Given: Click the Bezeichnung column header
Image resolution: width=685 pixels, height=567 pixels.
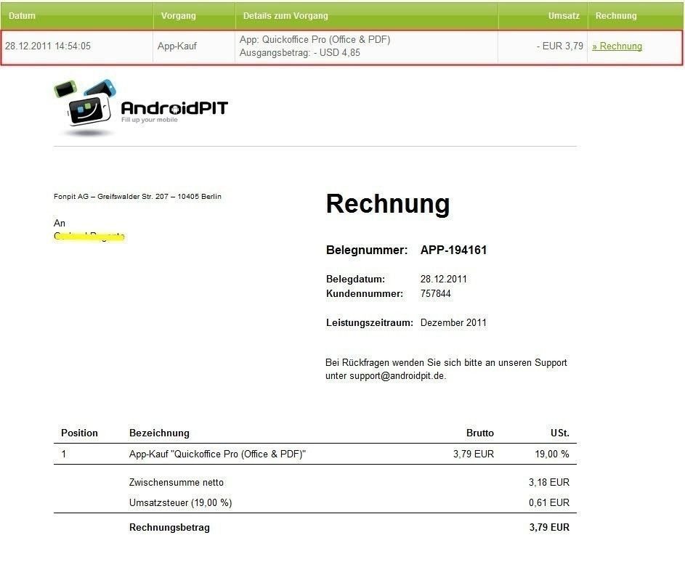Looking at the screenshot, I should pos(159,433).
